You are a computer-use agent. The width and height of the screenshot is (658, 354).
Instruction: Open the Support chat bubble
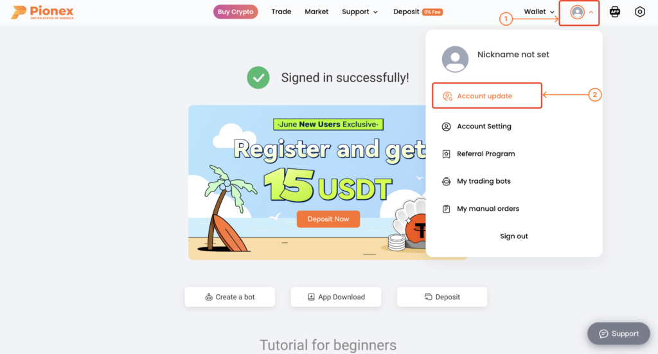point(619,333)
